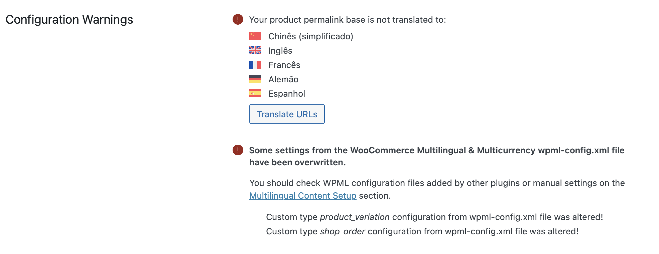Click the red warning icon beside overwritten settings

click(x=238, y=150)
